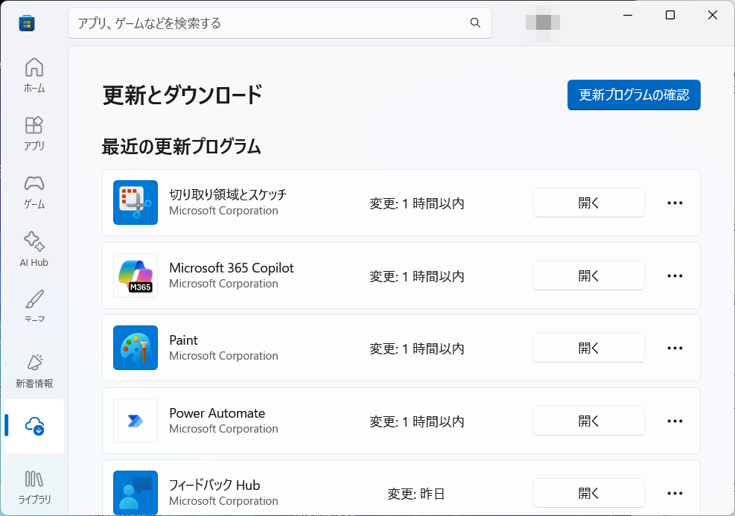This screenshot has width=735, height=516.
Task: Click 更新プログラムの確認 button
Action: [x=634, y=95]
